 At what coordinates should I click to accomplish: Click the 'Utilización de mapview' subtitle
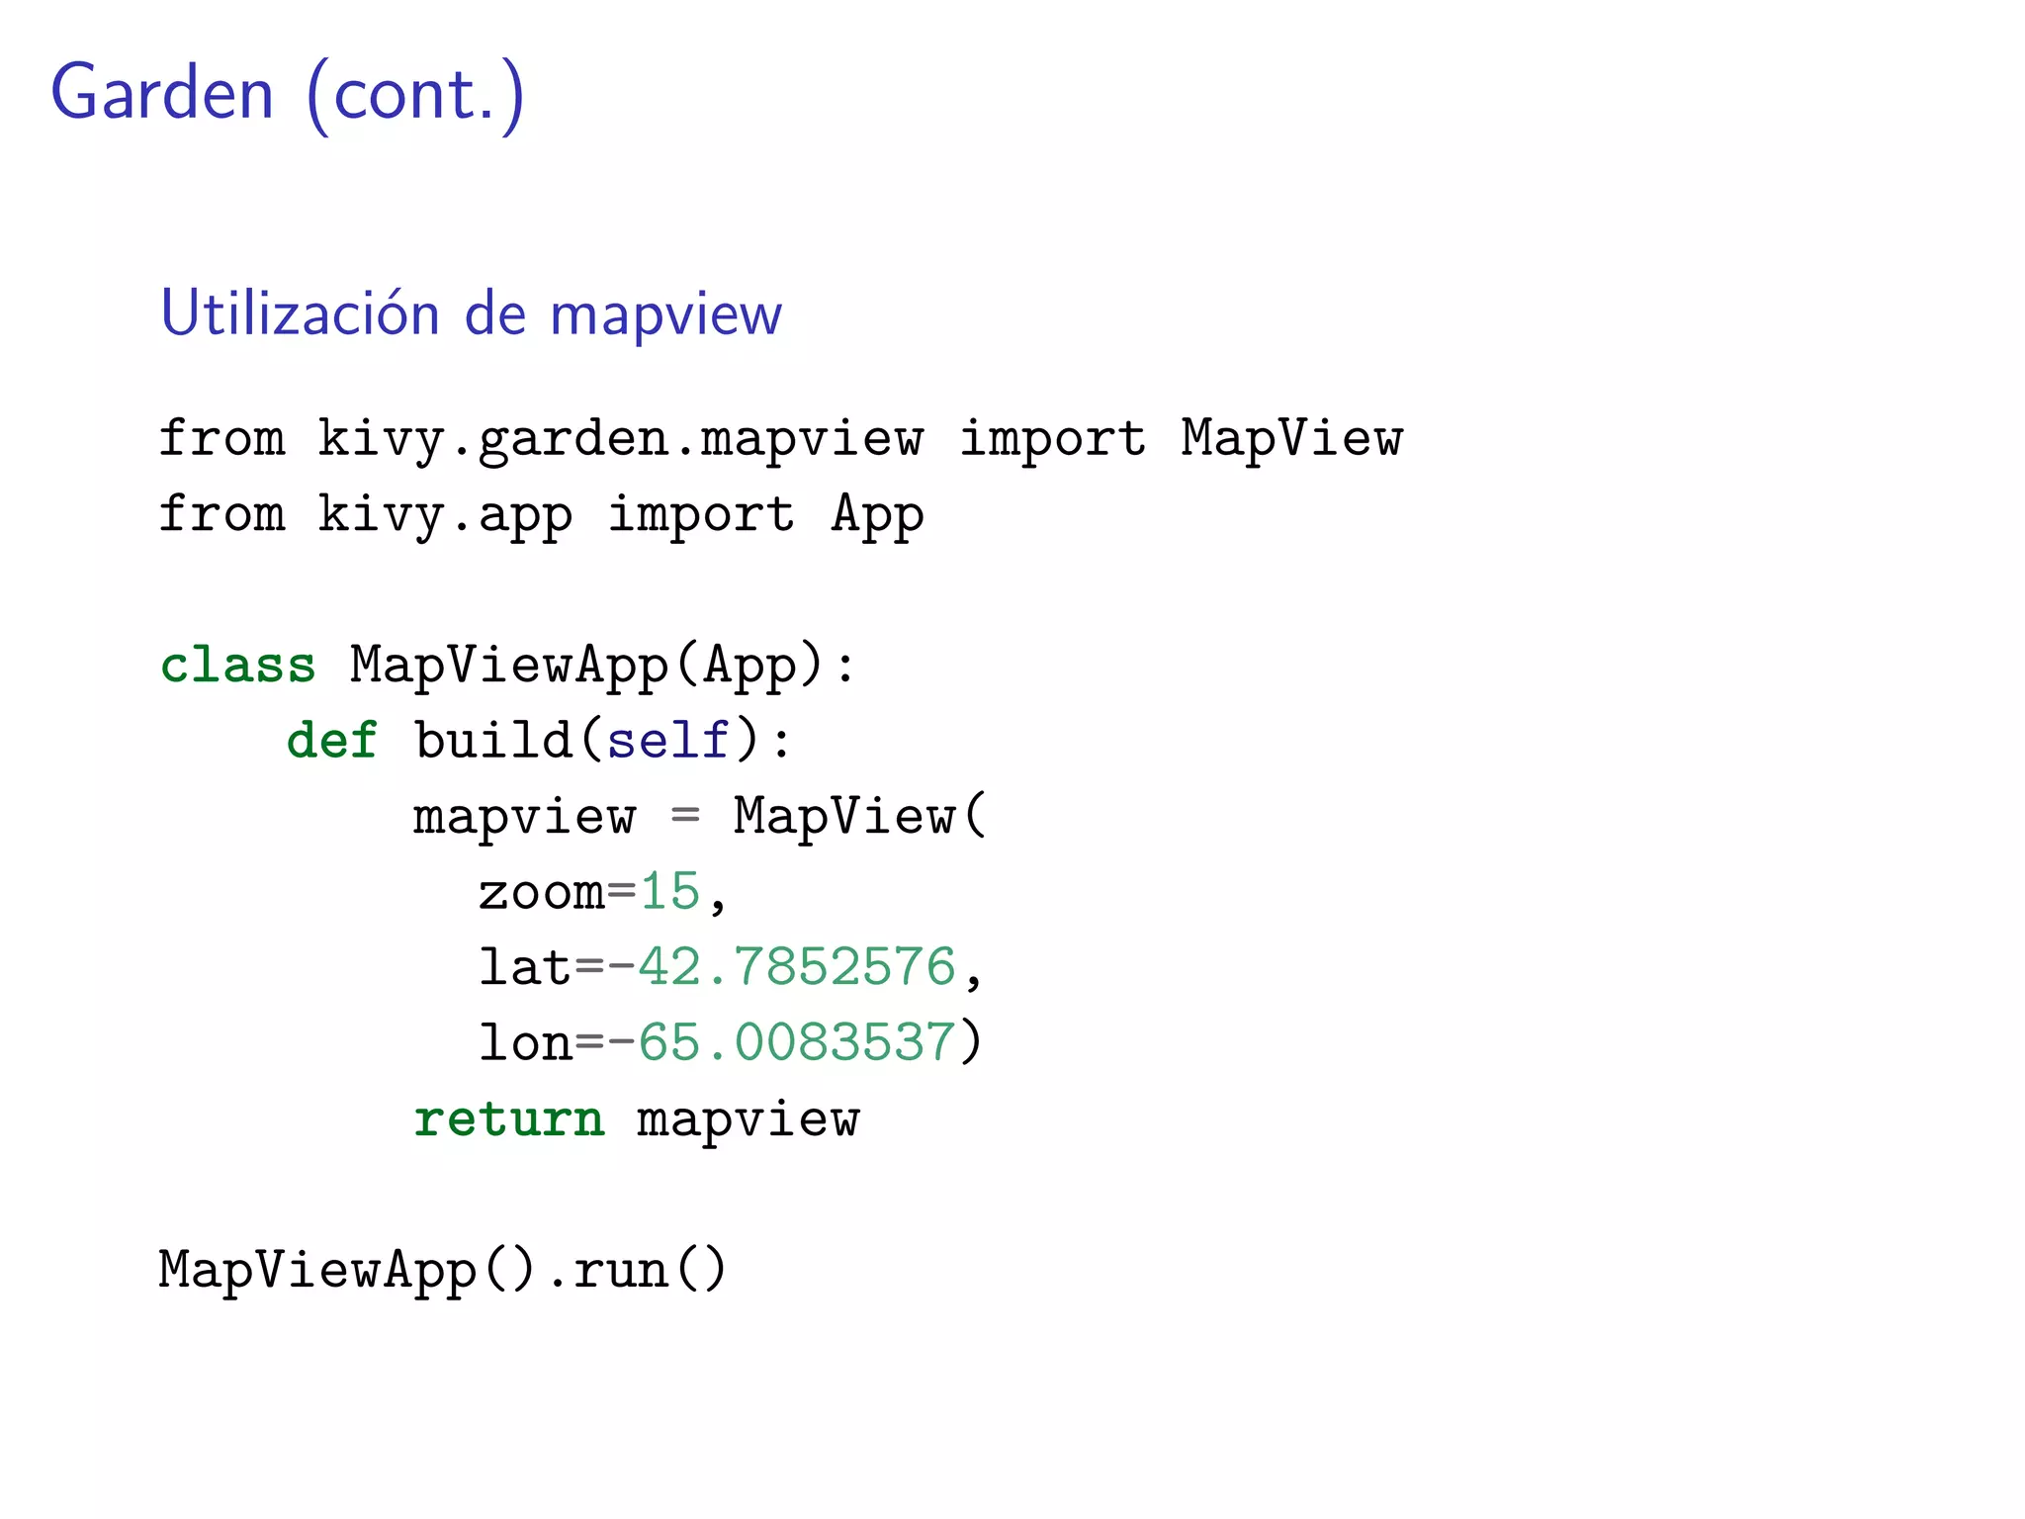point(471,313)
